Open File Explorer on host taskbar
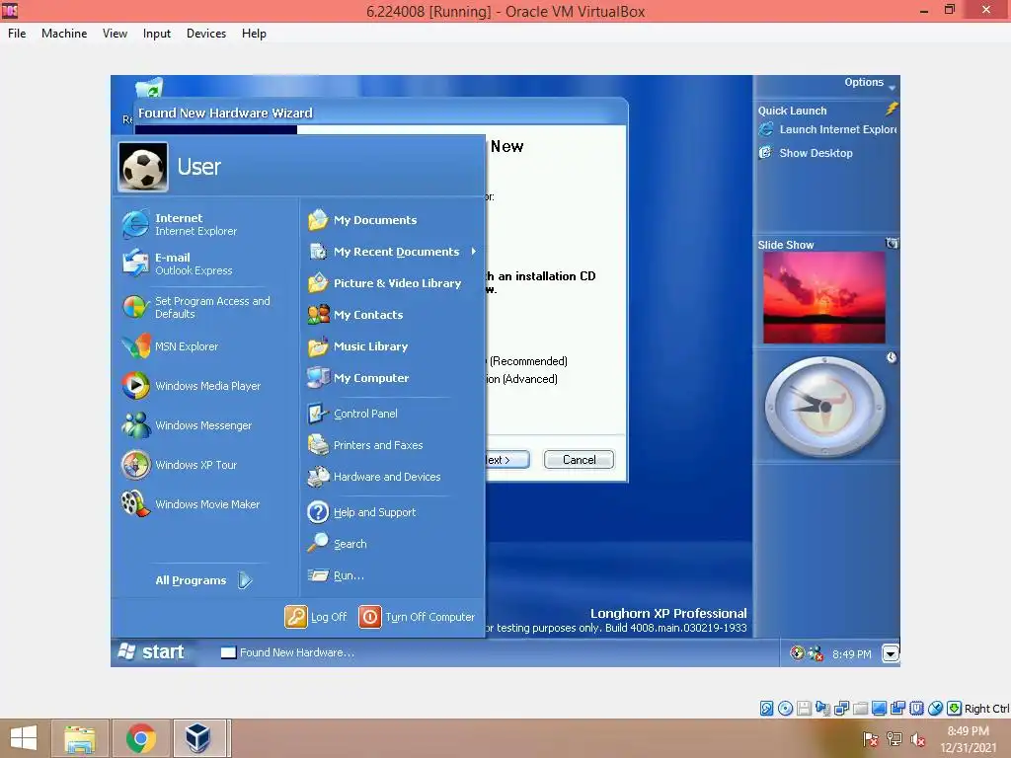Screen dimensions: 1011x758 point(80,738)
